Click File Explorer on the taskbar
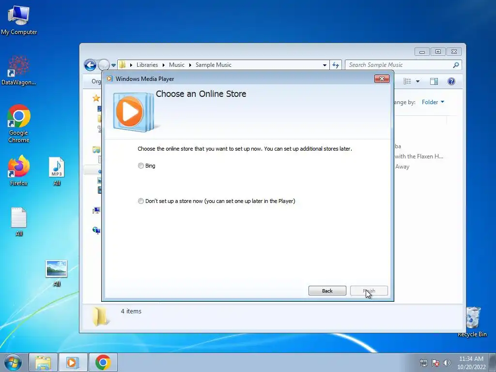This screenshot has width=496, height=372. [x=43, y=362]
